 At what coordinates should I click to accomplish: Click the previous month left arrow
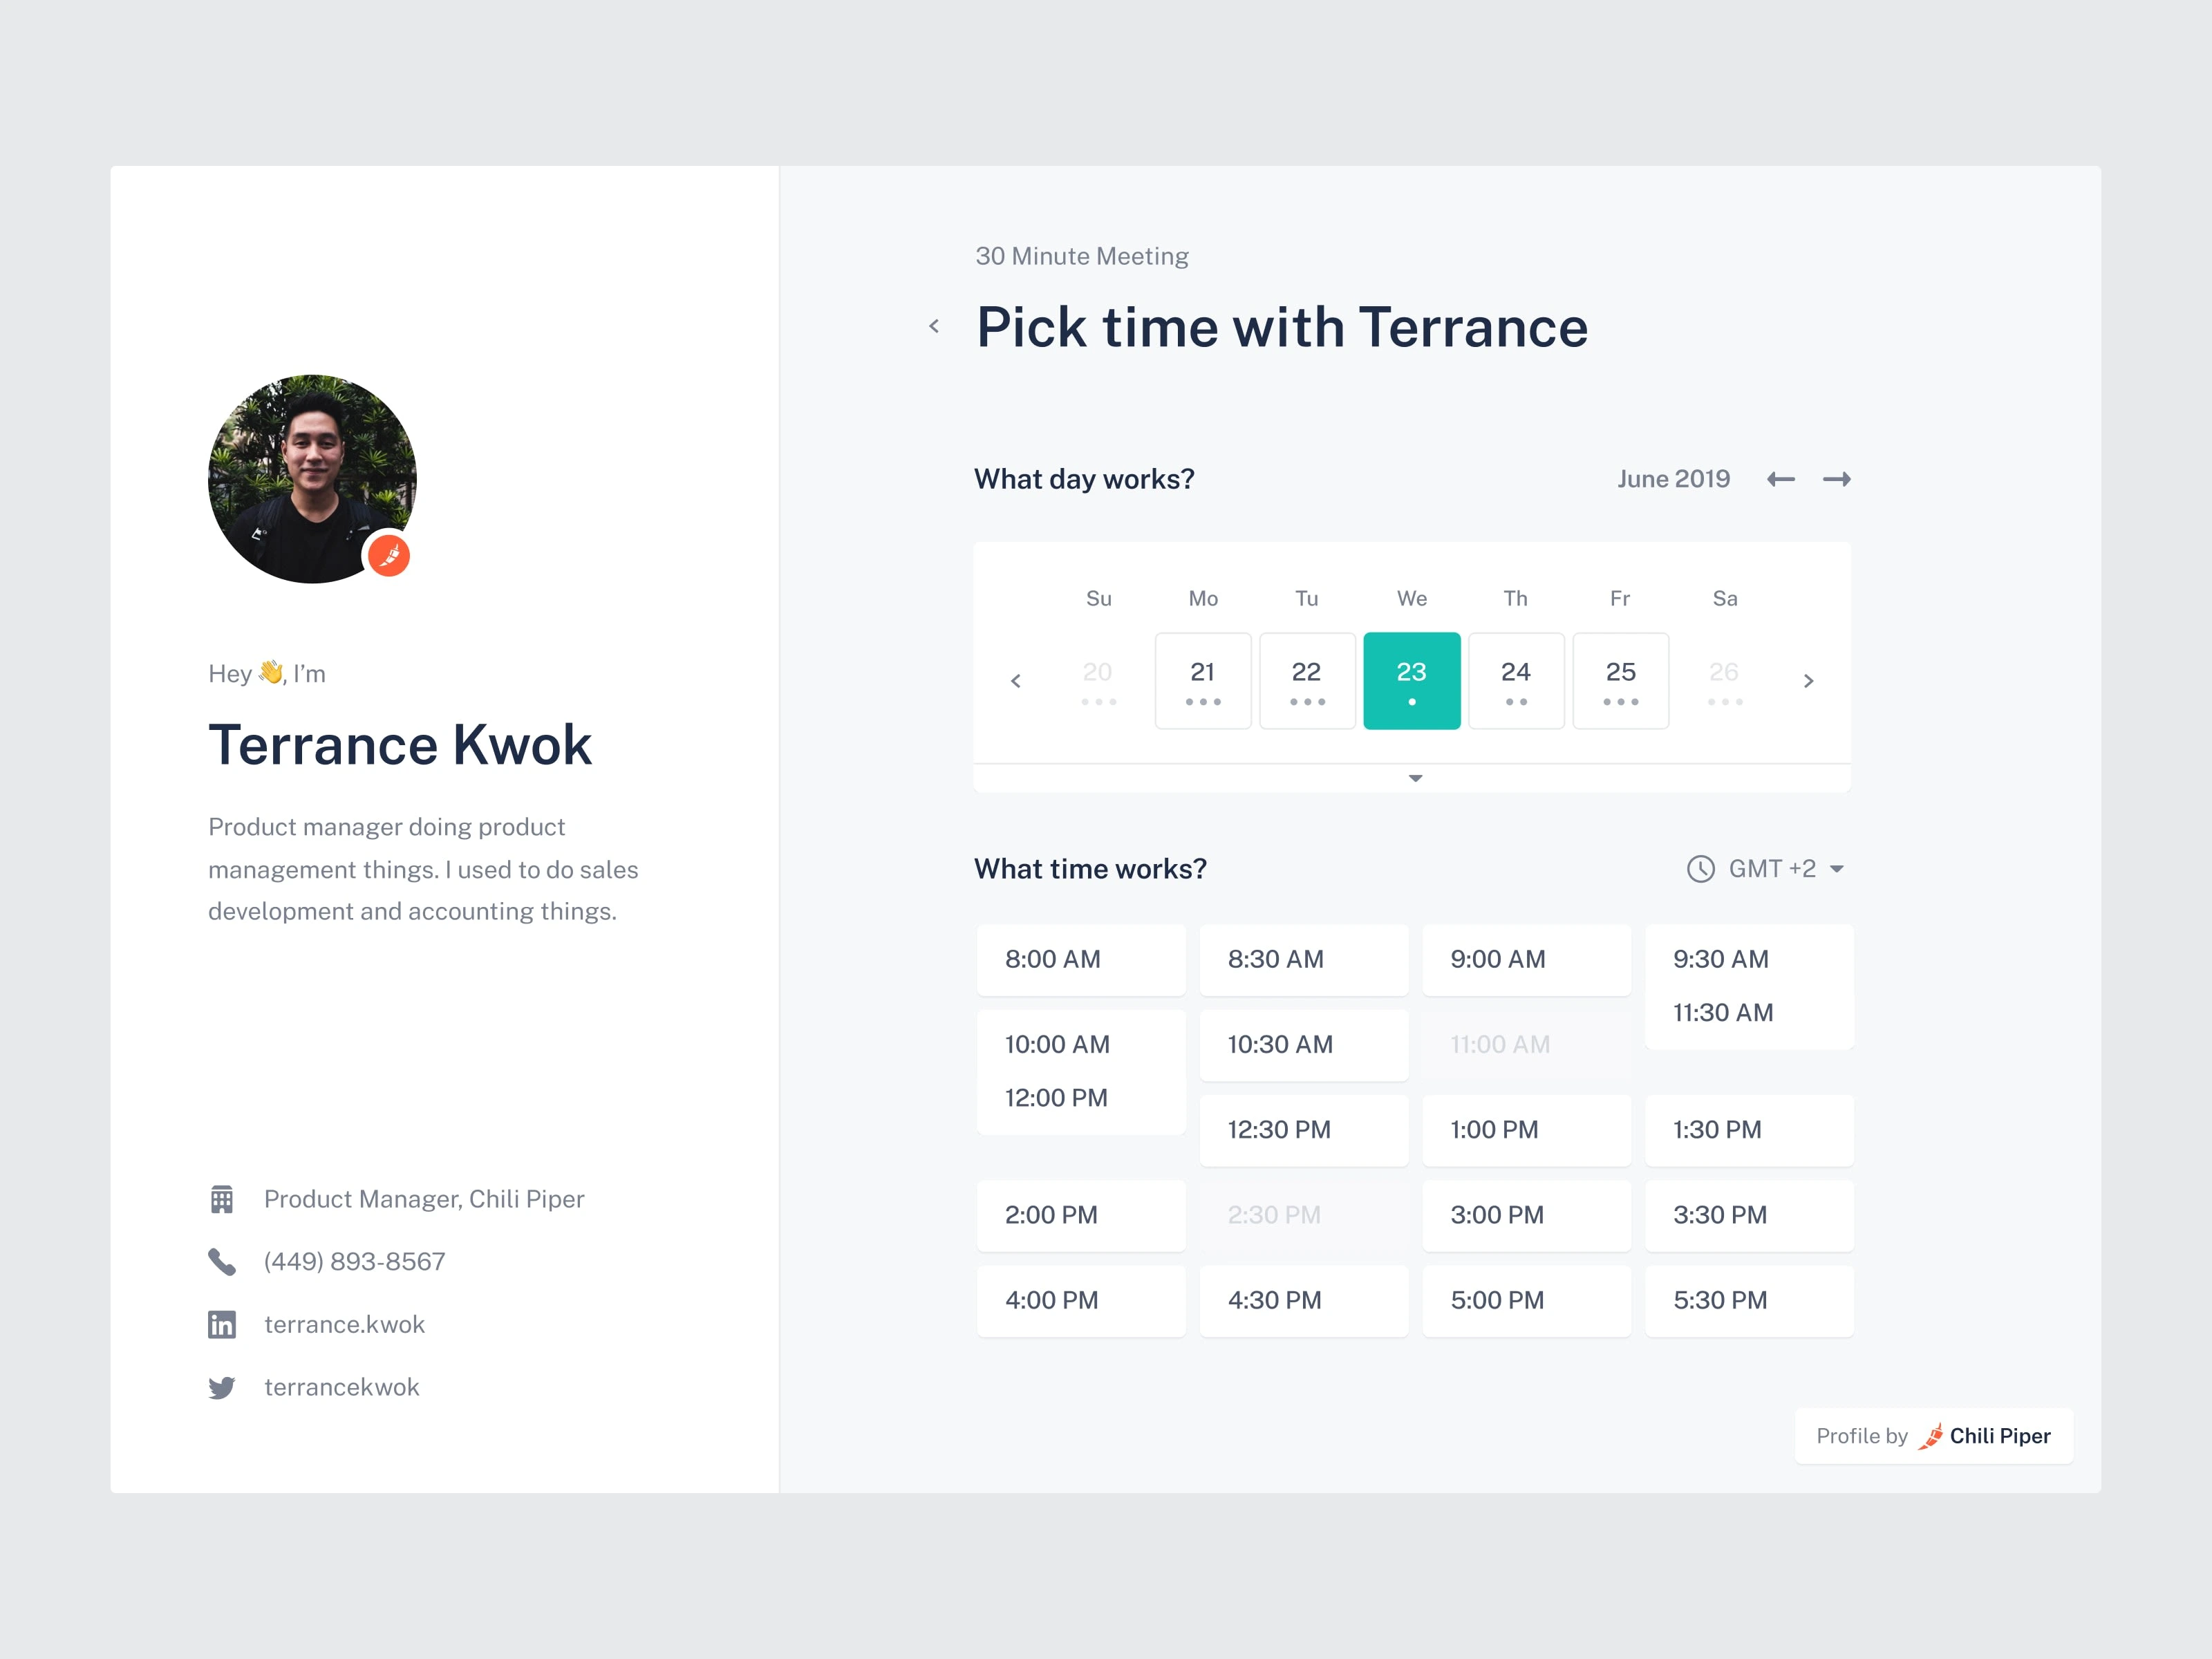pyautogui.click(x=1780, y=479)
